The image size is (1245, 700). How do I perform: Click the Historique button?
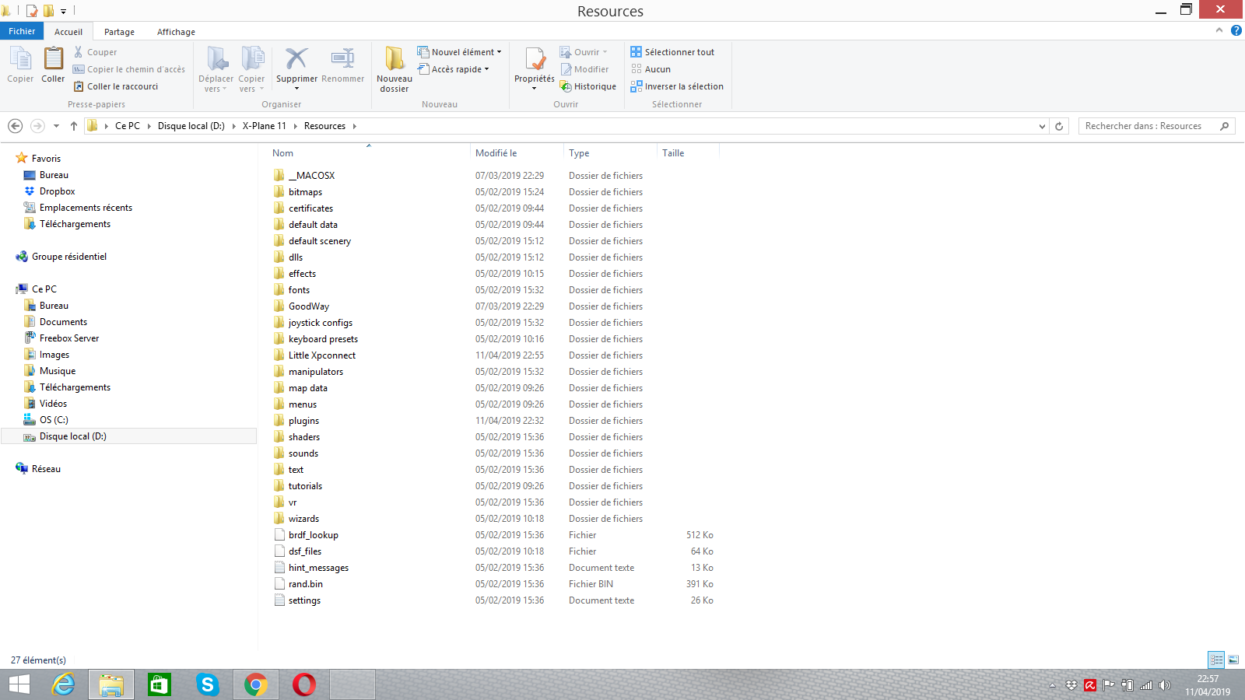(x=587, y=86)
